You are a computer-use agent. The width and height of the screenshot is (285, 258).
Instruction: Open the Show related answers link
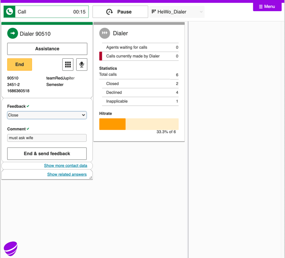[67, 174]
